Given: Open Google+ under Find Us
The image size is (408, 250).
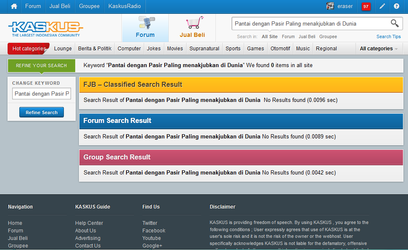Looking at the screenshot, I should click(x=152, y=245).
